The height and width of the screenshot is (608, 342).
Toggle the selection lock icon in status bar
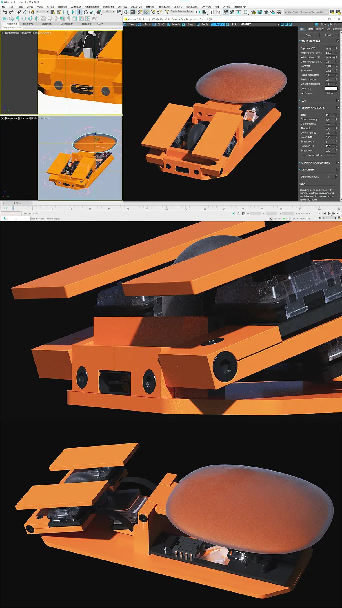tap(239, 214)
